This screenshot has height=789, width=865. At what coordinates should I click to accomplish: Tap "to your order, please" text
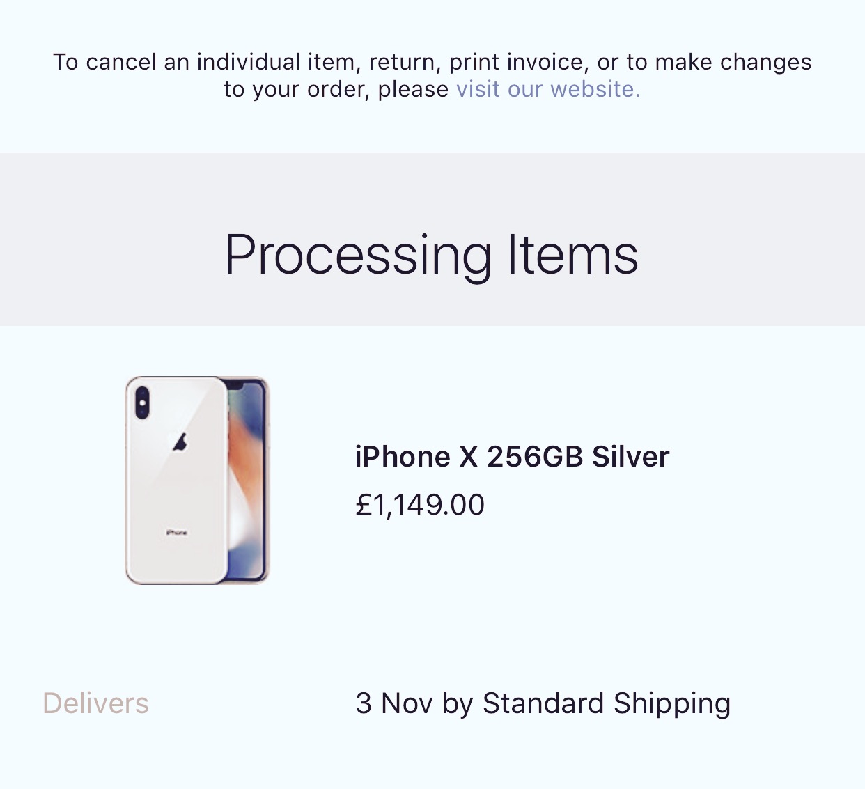(x=336, y=89)
